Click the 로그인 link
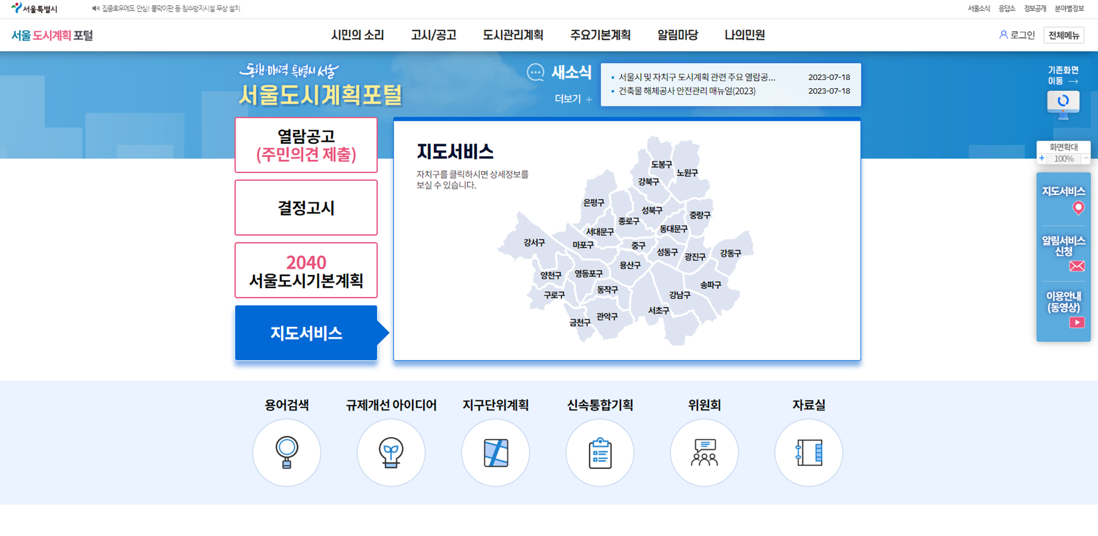Image resolution: width=1098 pixels, height=536 pixels. (1022, 35)
